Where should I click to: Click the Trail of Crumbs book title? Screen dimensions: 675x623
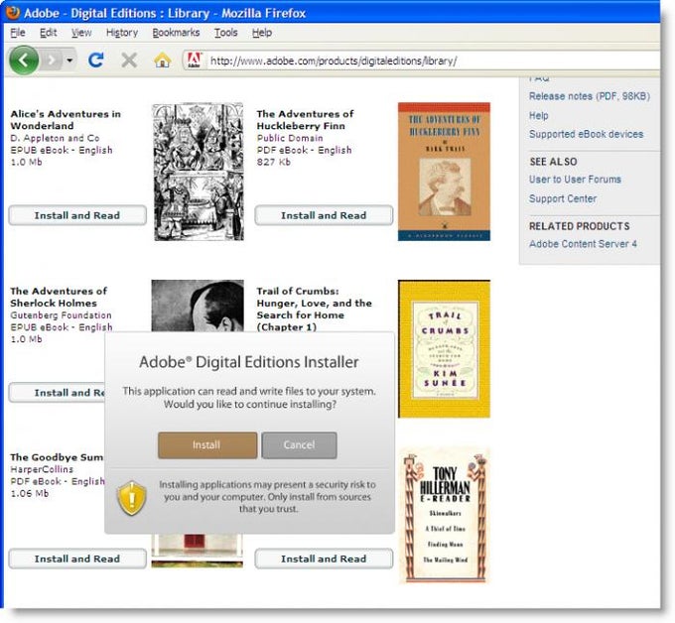point(315,309)
